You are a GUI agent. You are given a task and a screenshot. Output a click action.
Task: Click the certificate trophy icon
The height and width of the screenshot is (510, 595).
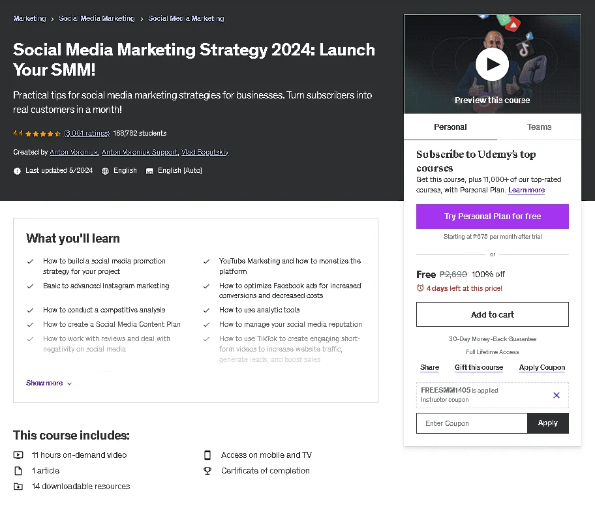point(207,470)
